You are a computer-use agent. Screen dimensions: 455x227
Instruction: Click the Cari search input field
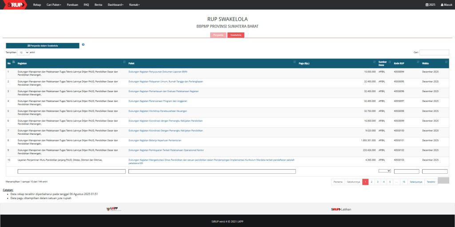point(434,52)
